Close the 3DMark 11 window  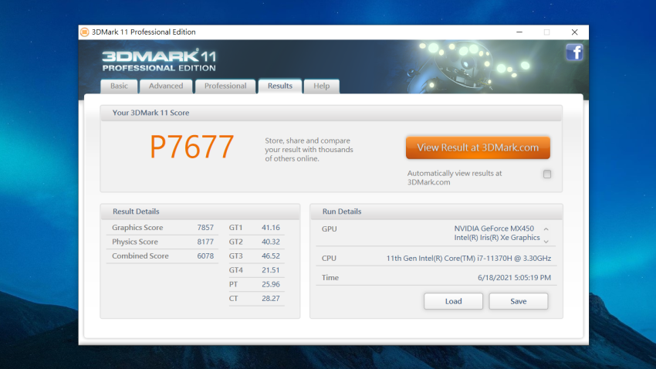pyautogui.click(x=574, y=32)
